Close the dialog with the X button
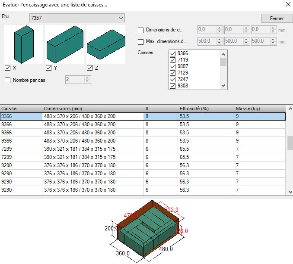 (288, 4)
